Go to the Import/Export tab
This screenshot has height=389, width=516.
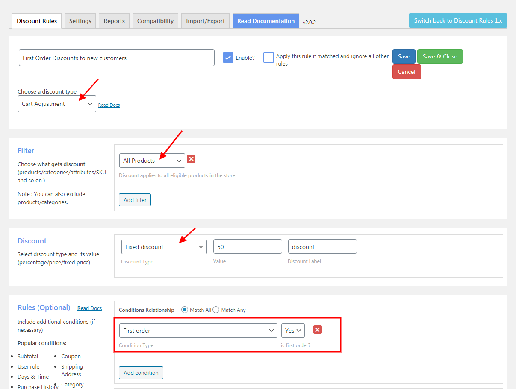205,21
